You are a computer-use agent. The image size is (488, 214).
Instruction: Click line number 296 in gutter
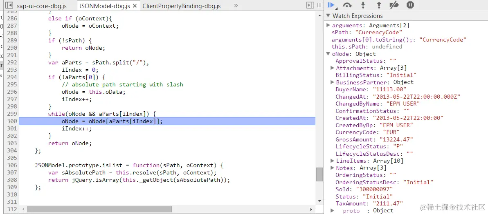tap(12, 92)
